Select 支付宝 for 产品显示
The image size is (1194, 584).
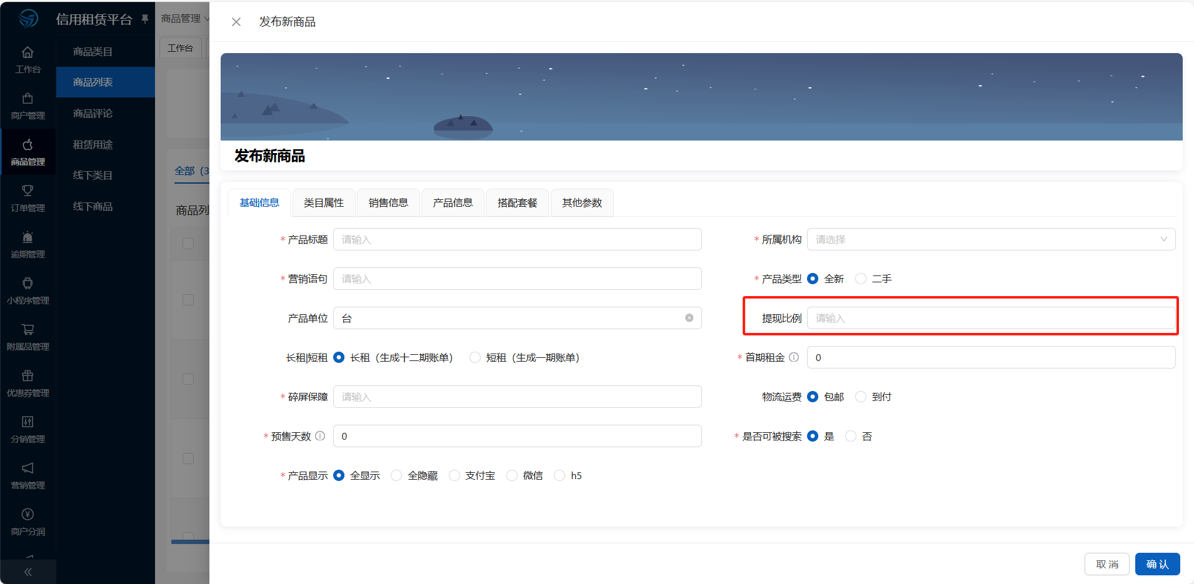click(x=454, y=475)
